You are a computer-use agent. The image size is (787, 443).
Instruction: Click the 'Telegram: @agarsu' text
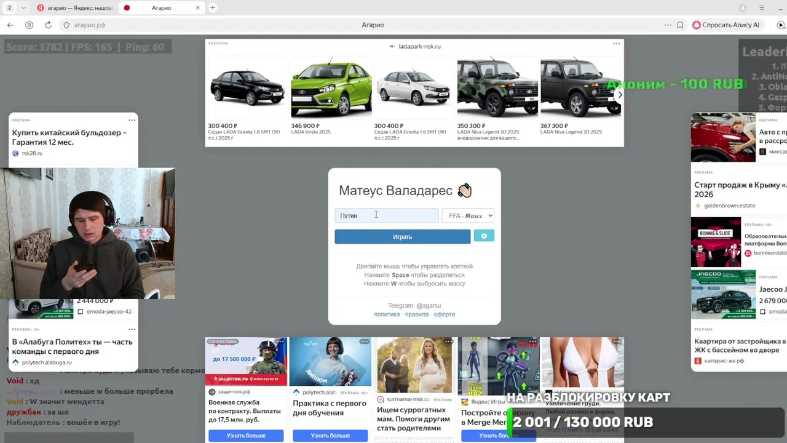pyautogui.click(x=414, y=306)
